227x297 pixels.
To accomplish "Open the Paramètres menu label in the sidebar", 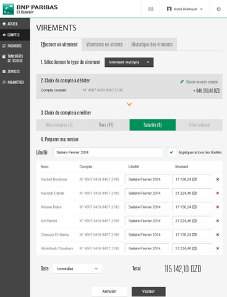I will coord(15,82).
